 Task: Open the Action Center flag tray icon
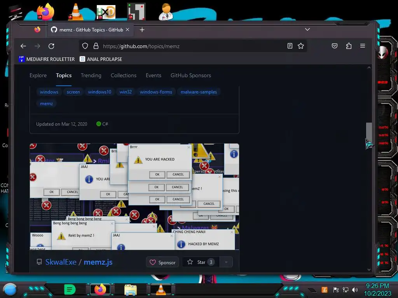click(x=336, y=289)
